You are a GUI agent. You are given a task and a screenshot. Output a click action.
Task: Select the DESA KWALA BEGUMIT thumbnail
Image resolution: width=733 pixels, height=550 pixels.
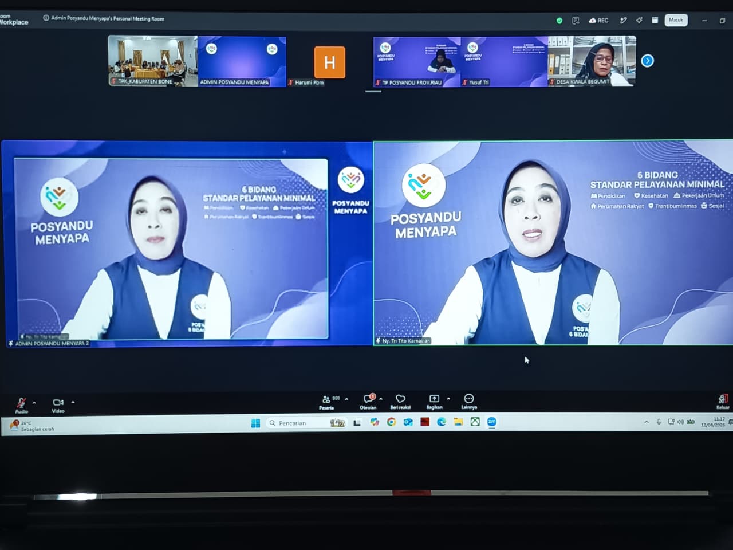(592, 61)
